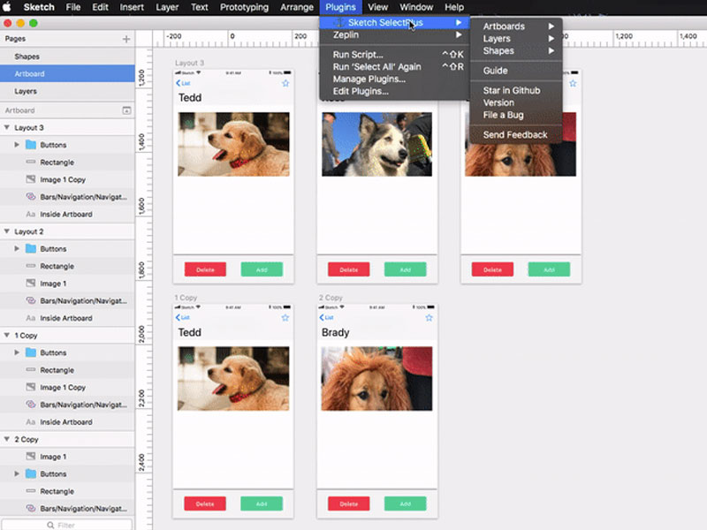
Task: Select the Artboard page
Action: 67,74
